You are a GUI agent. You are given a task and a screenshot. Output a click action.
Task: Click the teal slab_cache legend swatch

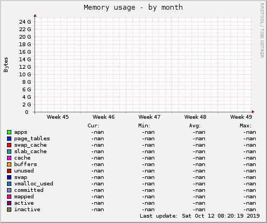[9, 152]
